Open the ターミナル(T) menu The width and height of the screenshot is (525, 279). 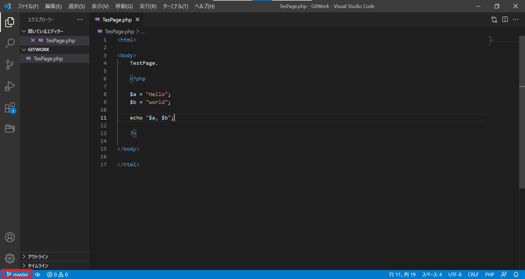[x=176, y=7]
